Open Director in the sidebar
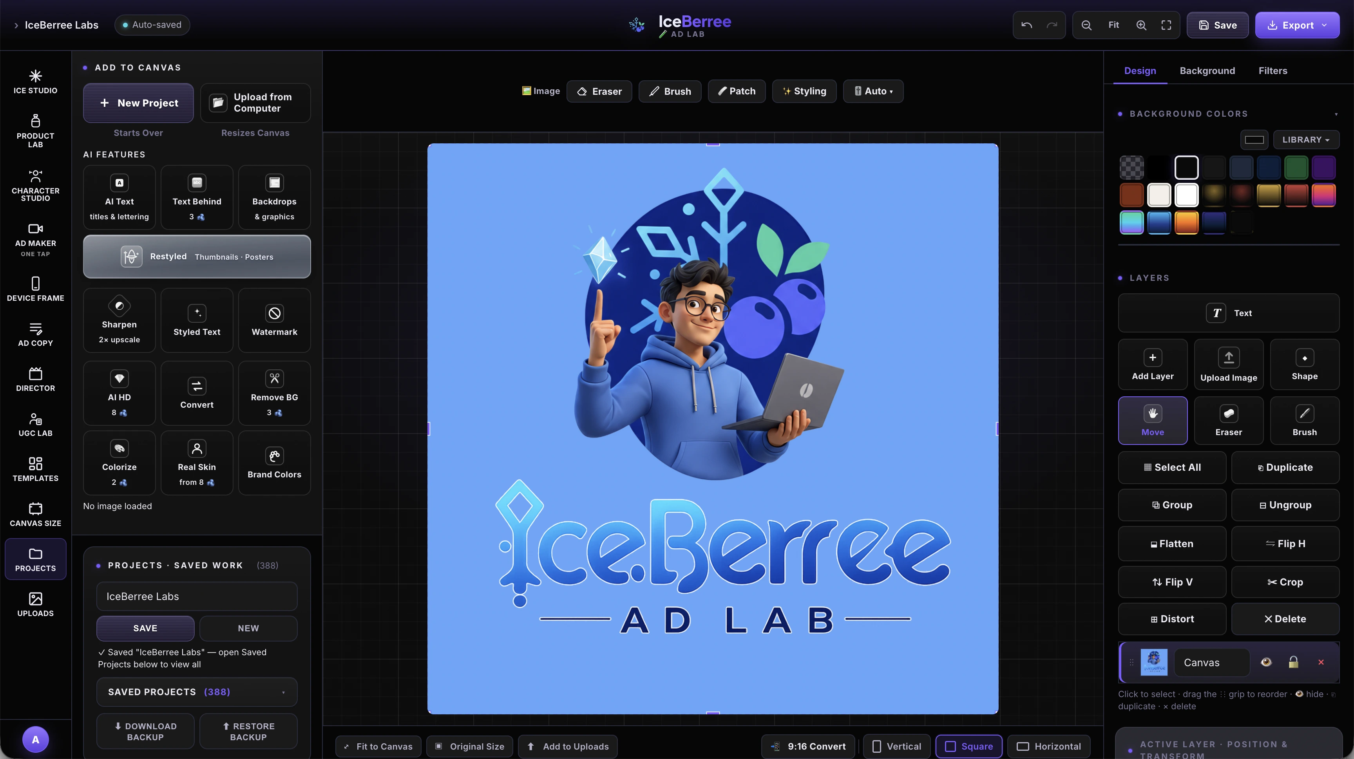The width and height of the screenshot is (1354, 759). click(x=35, y=379)
